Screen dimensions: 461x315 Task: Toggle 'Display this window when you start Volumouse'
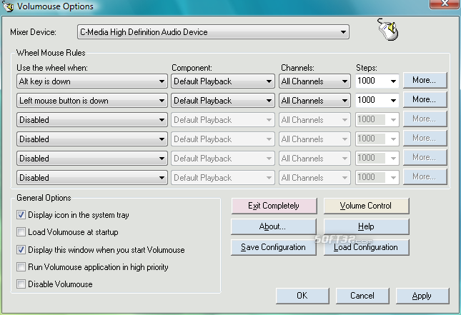coord(21,250)
